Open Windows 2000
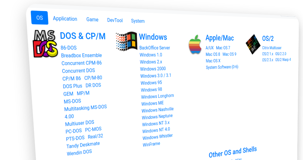 click(153, 69)
